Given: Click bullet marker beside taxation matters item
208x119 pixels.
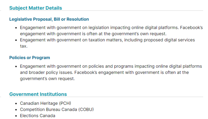Looking at the screenshot, I should [x=16, y=40].
